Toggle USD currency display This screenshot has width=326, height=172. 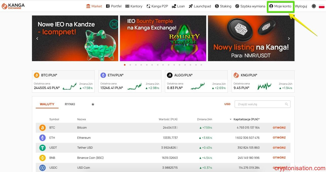point(227,104)
